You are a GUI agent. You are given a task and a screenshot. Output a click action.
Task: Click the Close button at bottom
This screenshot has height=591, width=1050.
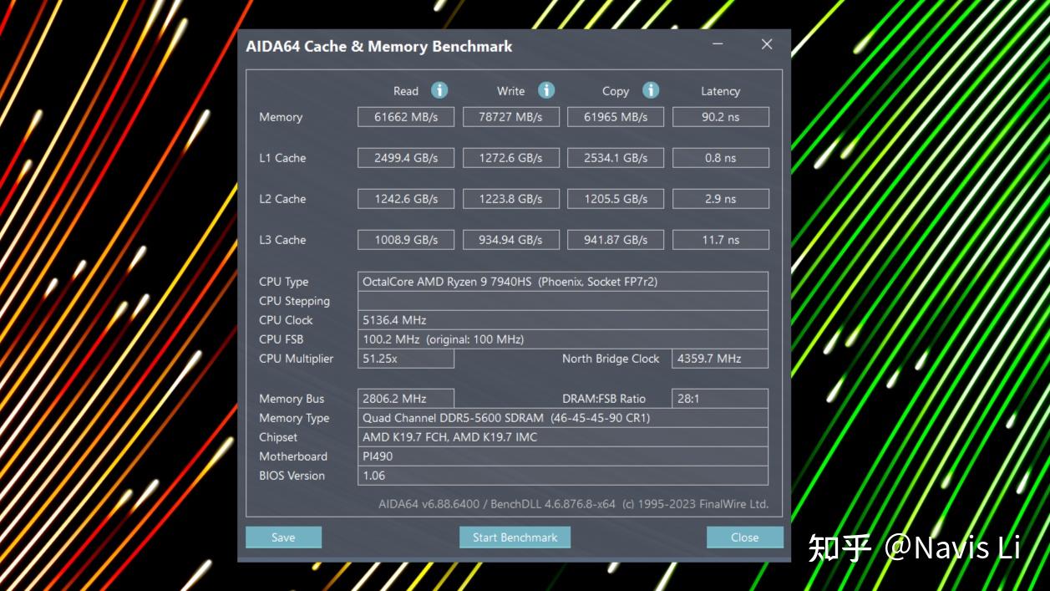(744, 538)
